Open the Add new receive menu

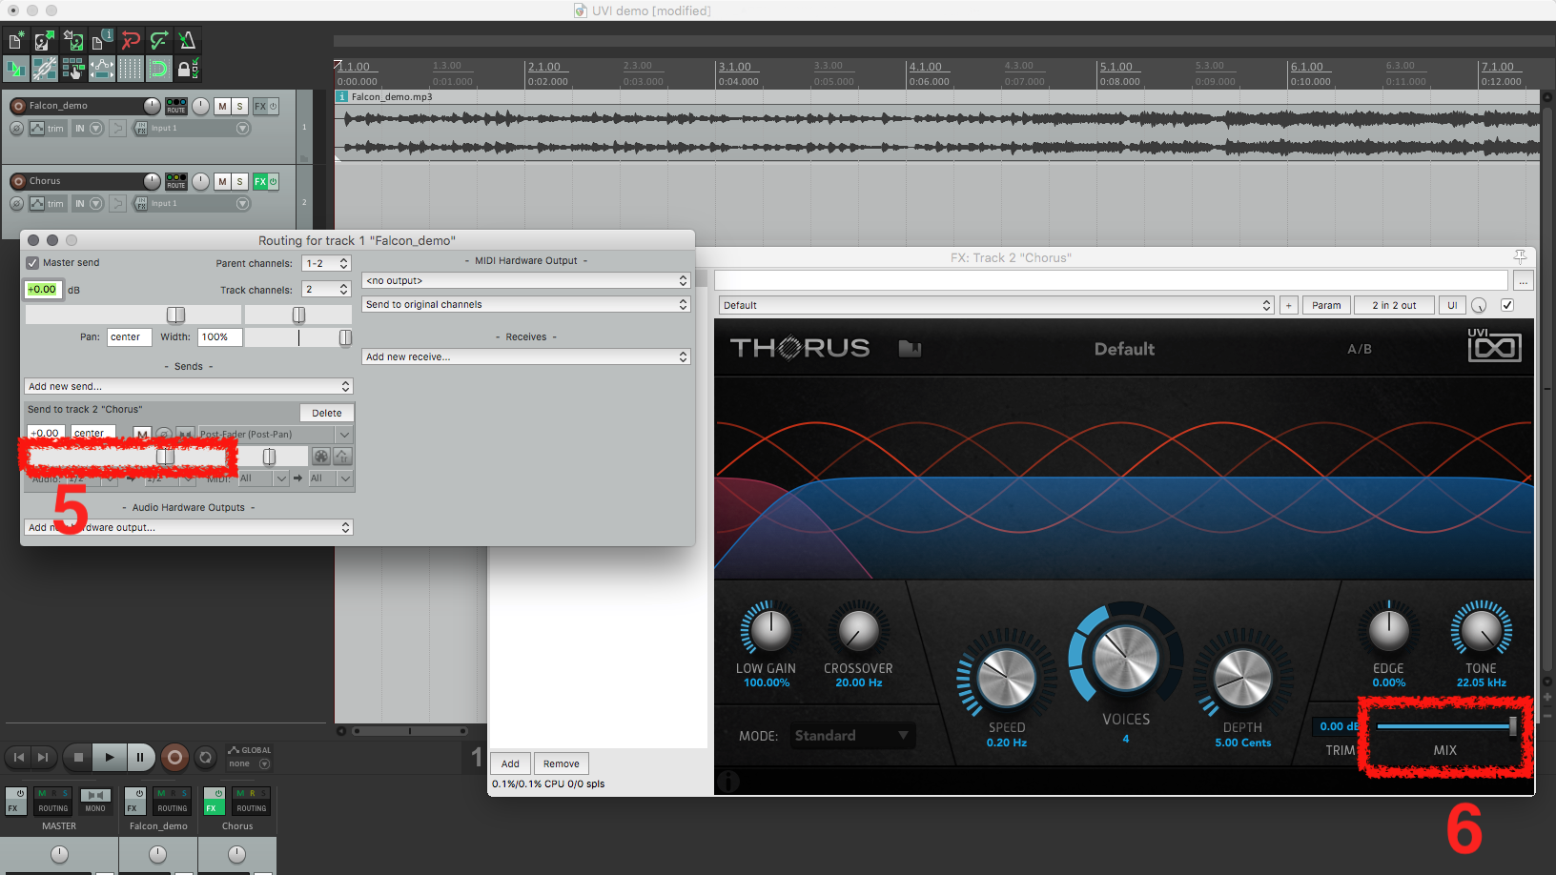(x=525, y=356)
